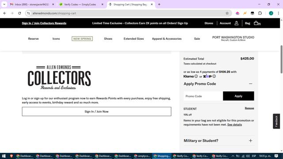This screenshot has width=283, height=159.
Task: Collapse the Apply Promo Code section
Action: coord(251,83)
